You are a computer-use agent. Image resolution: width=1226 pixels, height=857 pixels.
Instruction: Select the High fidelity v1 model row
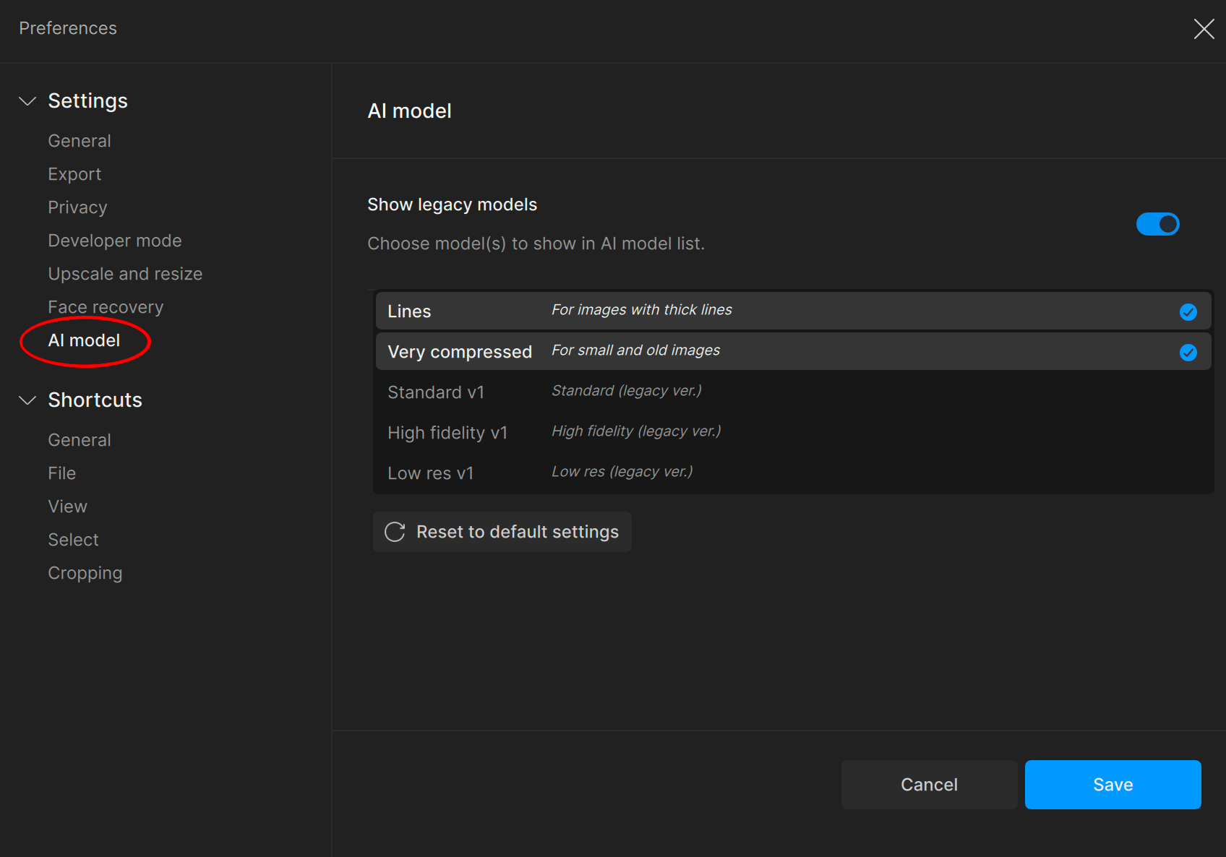(x=793, y=432)
